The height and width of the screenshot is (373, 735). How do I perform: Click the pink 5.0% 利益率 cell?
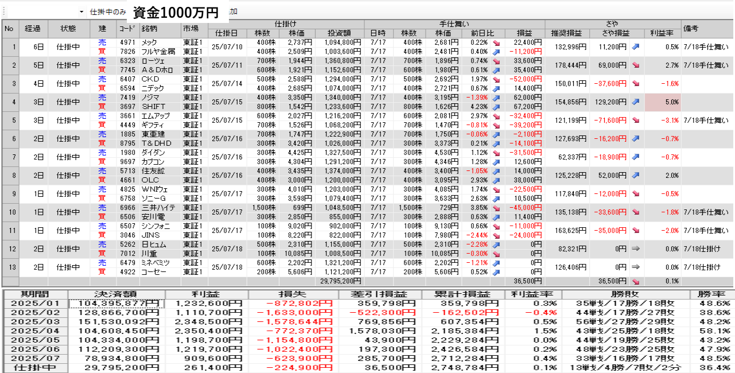[x=662, y=102]
